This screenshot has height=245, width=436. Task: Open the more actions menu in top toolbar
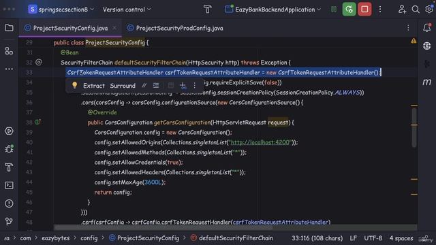380,10
